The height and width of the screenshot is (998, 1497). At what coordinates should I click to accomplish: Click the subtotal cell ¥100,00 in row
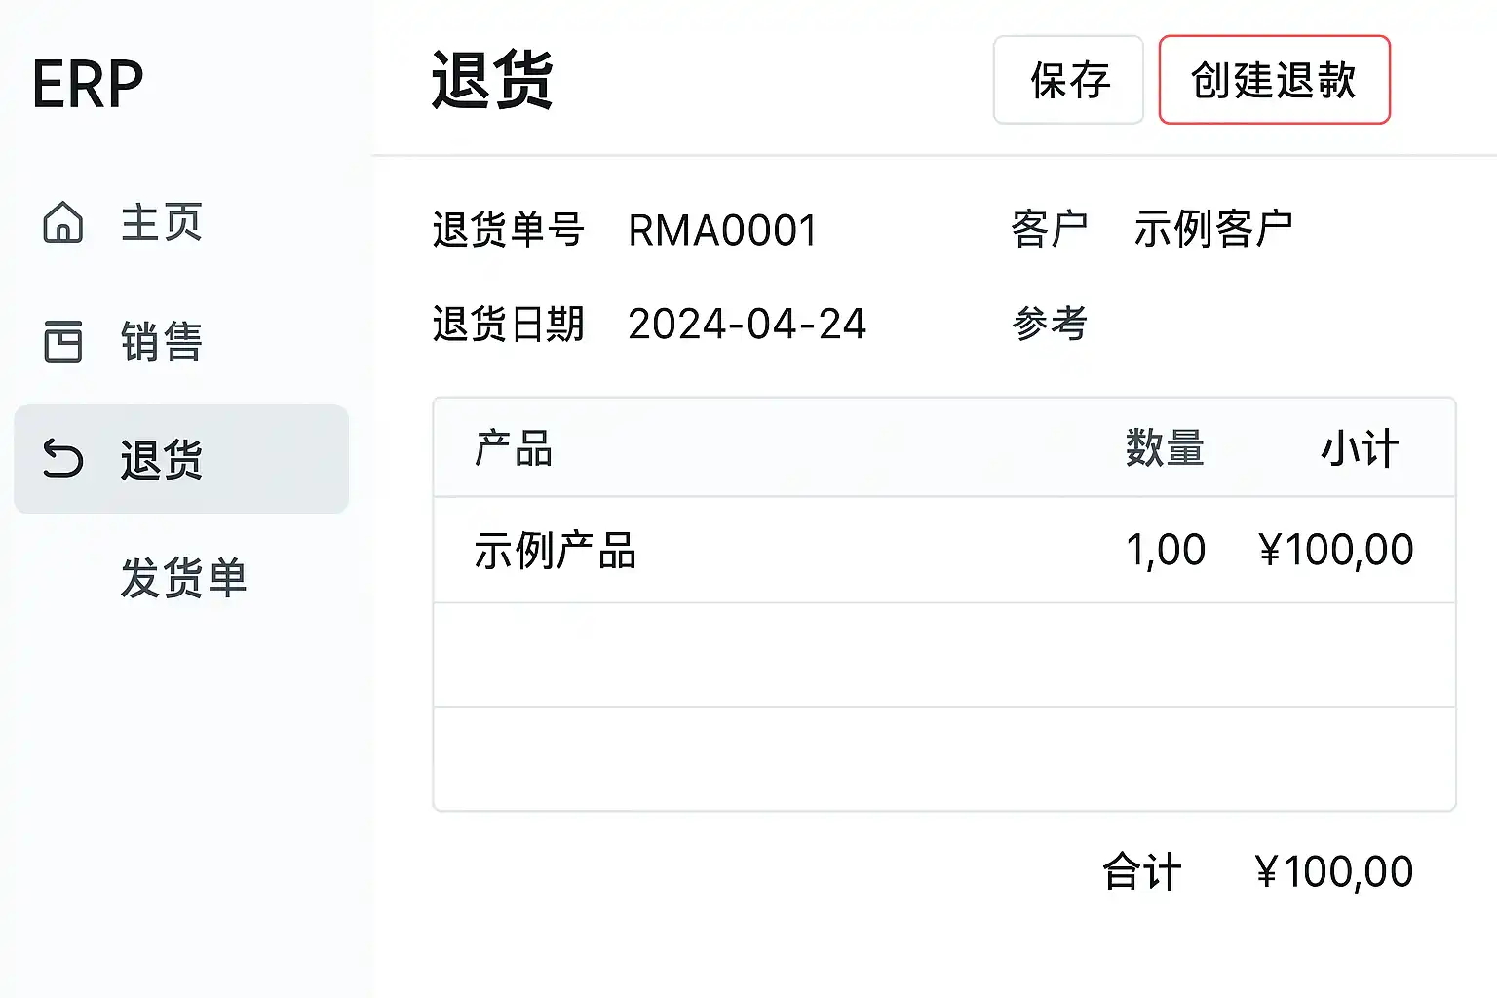pyautogui.click(x=1335, y=551)
